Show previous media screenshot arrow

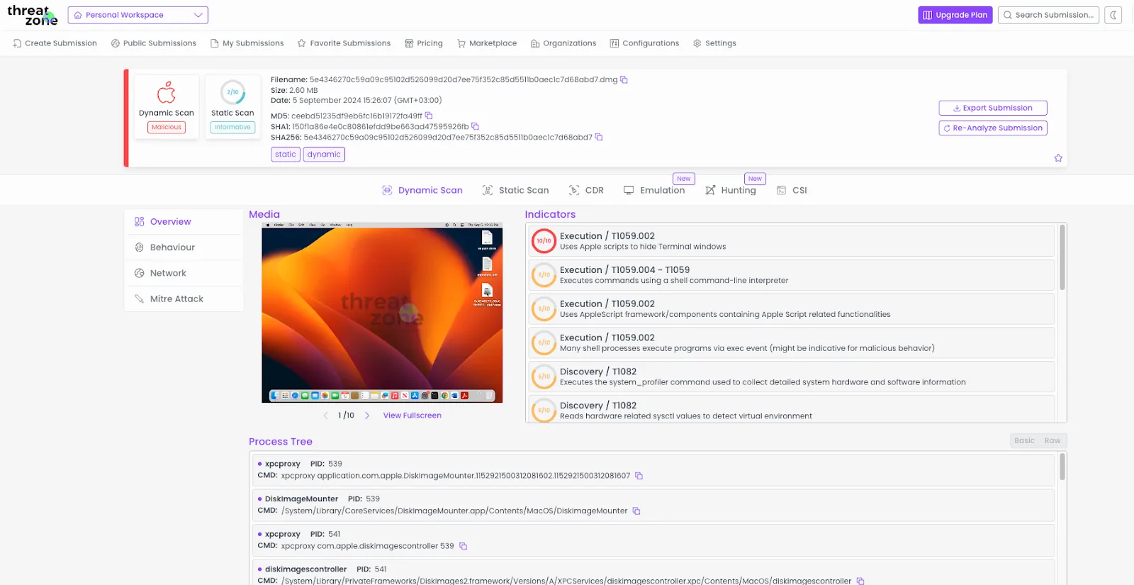325,416
